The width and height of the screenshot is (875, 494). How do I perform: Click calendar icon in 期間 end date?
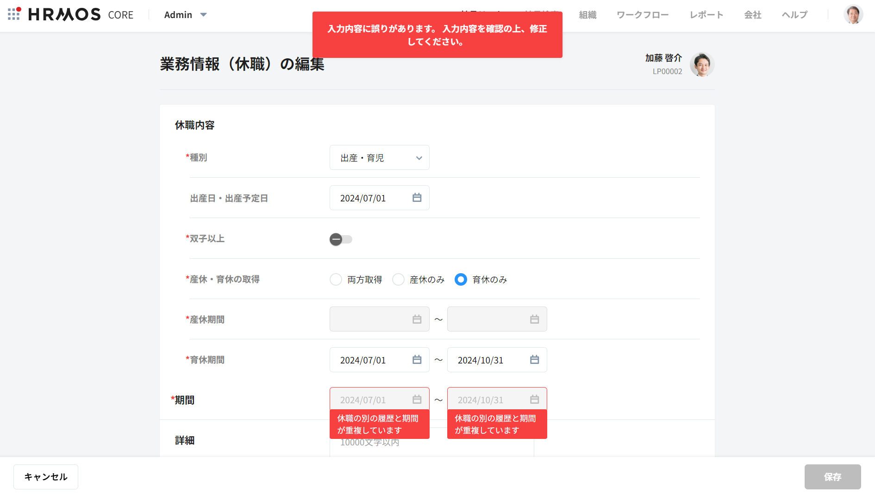tap(534, 400)
